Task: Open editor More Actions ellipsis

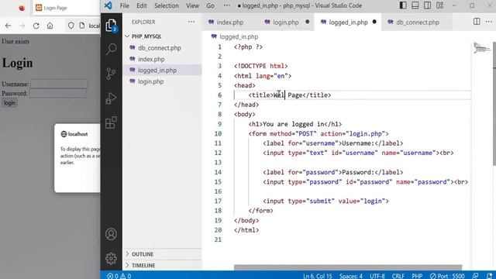Action: click(489, 22)
